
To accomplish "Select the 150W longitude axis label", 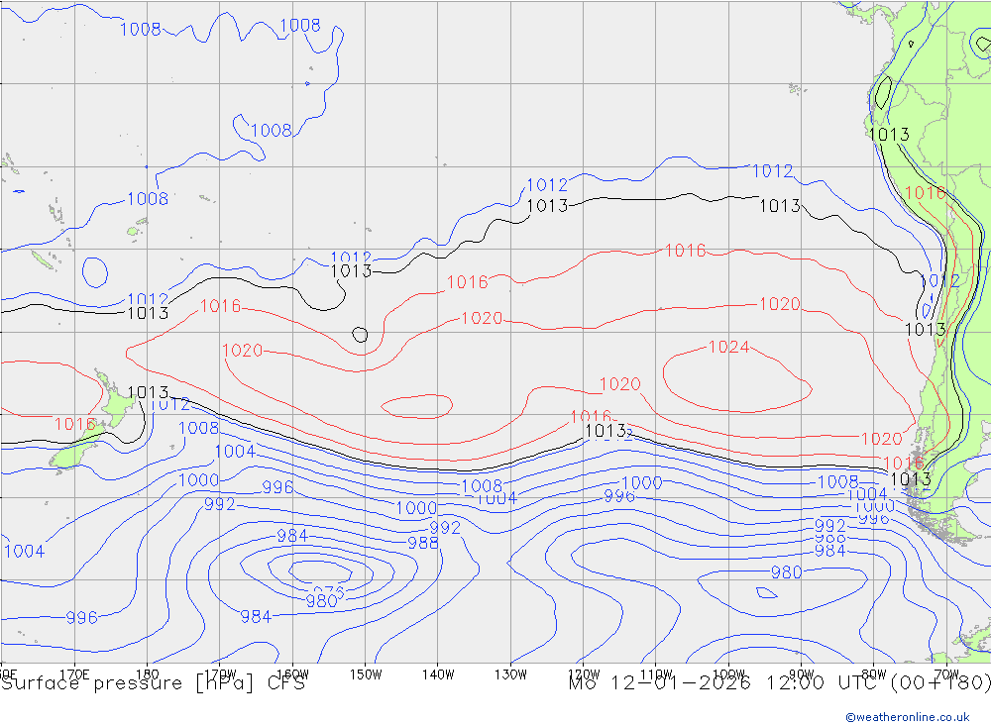I will point(366,674).
